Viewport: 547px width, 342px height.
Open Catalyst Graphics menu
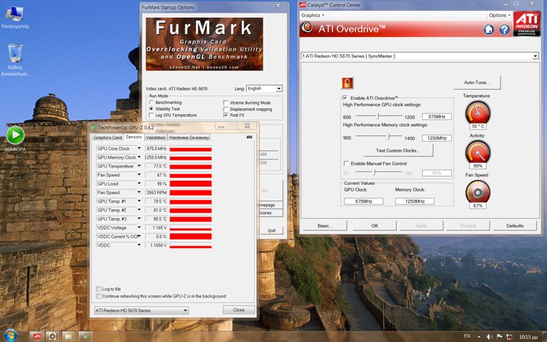point(312,15)
